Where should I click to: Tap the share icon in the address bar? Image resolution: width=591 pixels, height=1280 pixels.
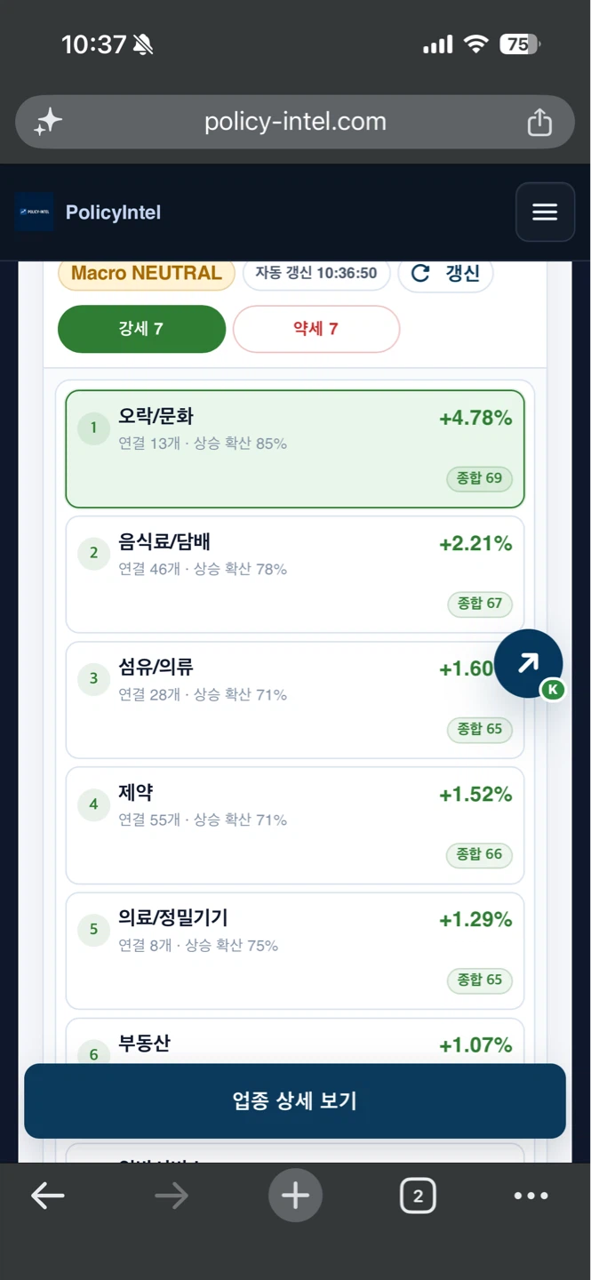[539, 122]
